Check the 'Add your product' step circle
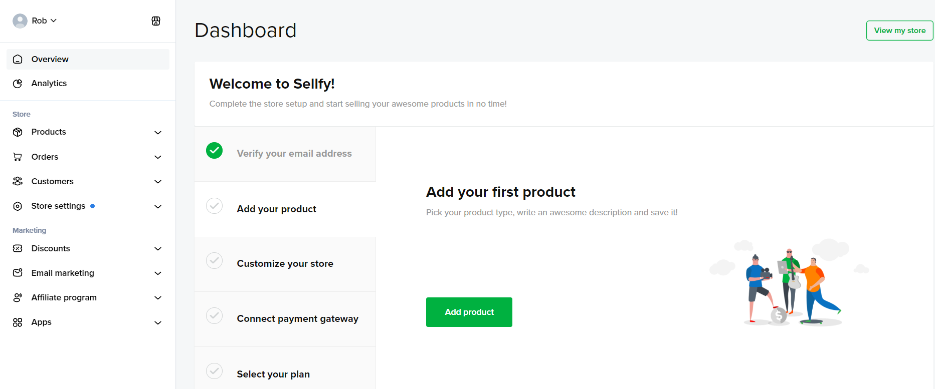 214,206
